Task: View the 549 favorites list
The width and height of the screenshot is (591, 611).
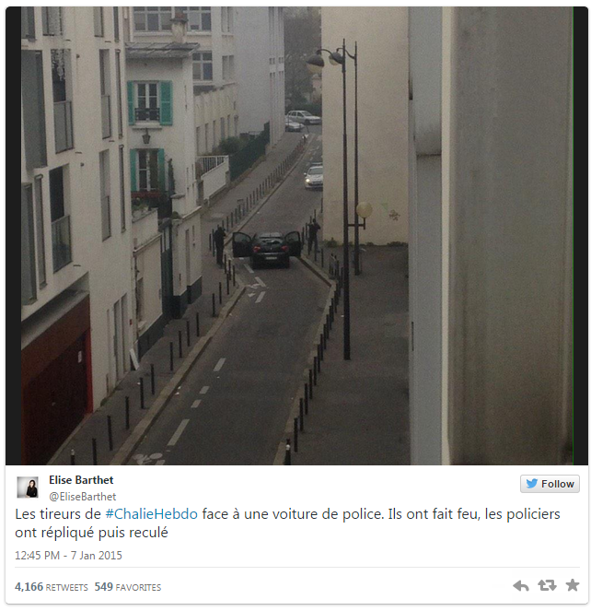Action: (128, 587)
